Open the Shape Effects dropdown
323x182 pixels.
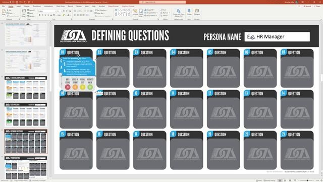pyautogui.click(x=151, y=16)
